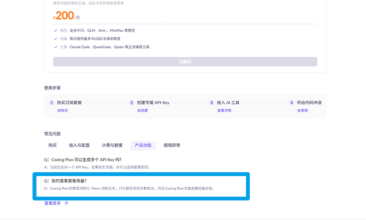Switch to the 购买 FAQ tab
This screenshot has height=220, width=366.
[x=53, y=145]
